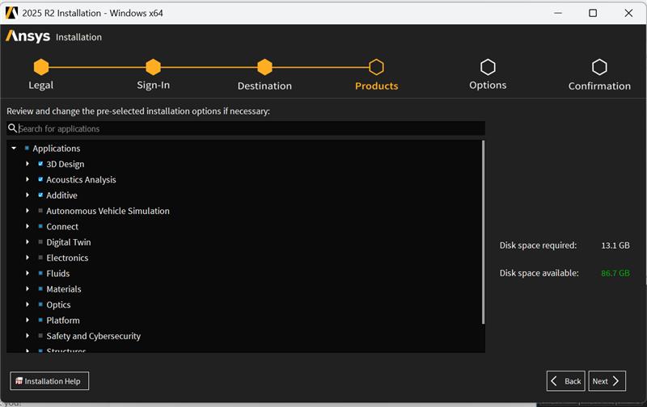647x407 pixels.
Task: Click the Destination step hexagon icon
Action: pos(264,67)
